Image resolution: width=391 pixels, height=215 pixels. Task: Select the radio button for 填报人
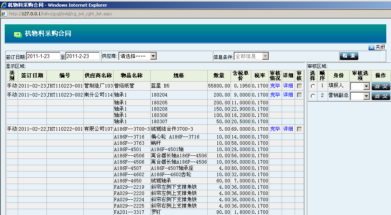click(x=313, y=86)
